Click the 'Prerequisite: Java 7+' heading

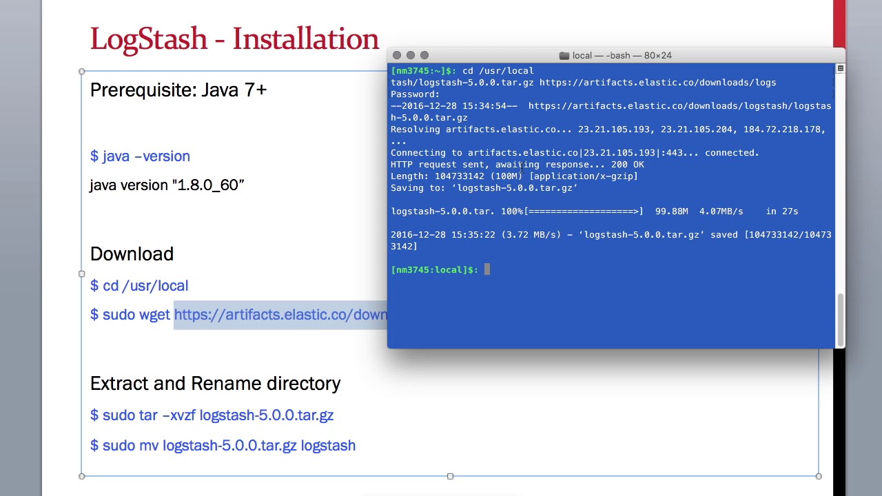178,90
